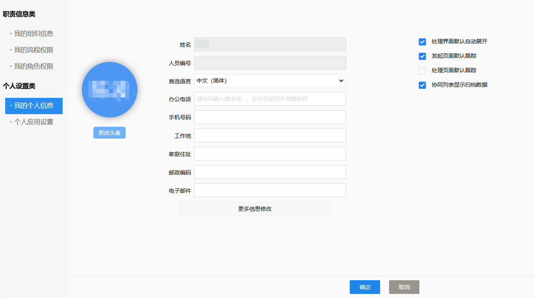Enable 处理页面默认跟踪 checkbox
Screen dimensions: 535x298
pyautogui.click(x=422, y=71)
